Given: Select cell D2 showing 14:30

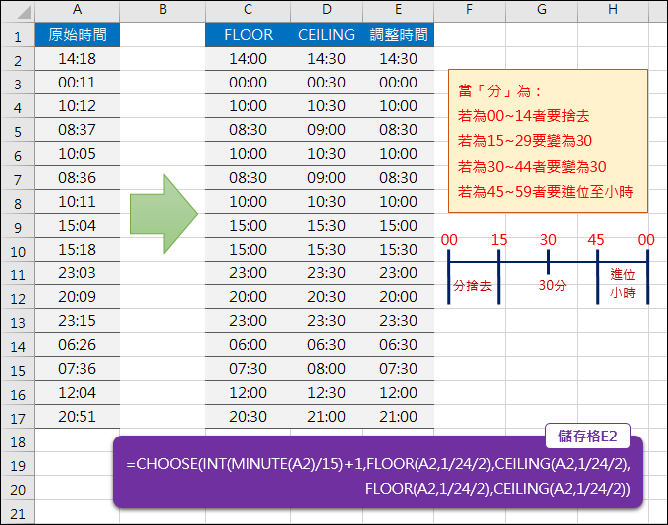Looking at the screenshot, I should click(327, 59).
